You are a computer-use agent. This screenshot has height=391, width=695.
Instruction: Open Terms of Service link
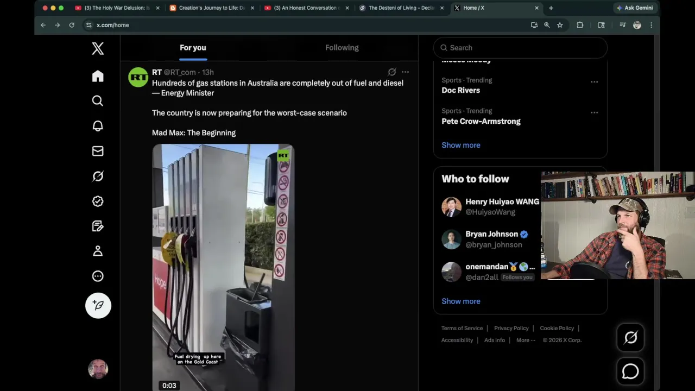click(462, 328)
